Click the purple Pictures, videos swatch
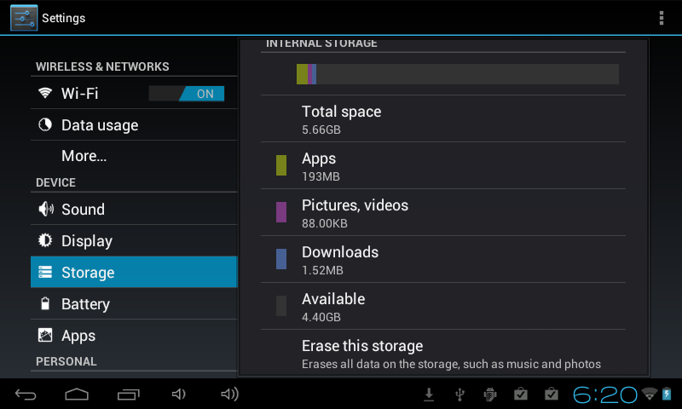This screenshot has width=682, height=409. (x=281, y=212)
